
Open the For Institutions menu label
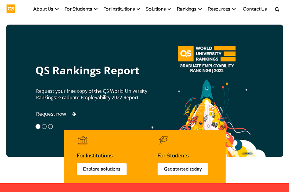coord(119,9)
